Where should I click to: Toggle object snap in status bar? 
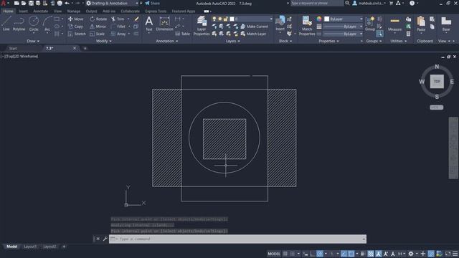(x=351, y=254)
